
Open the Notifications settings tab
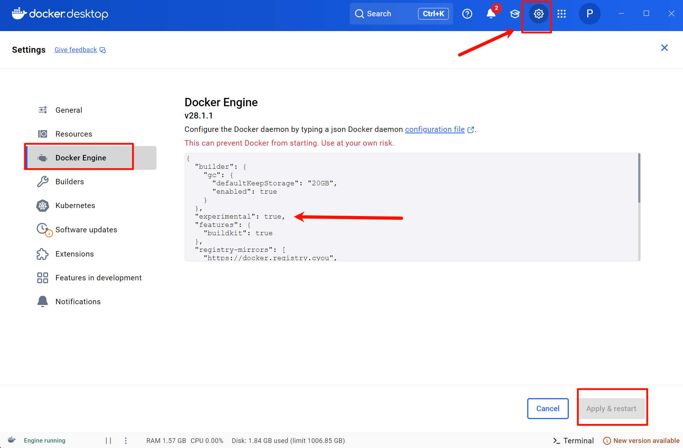click(x=91, y=302)
